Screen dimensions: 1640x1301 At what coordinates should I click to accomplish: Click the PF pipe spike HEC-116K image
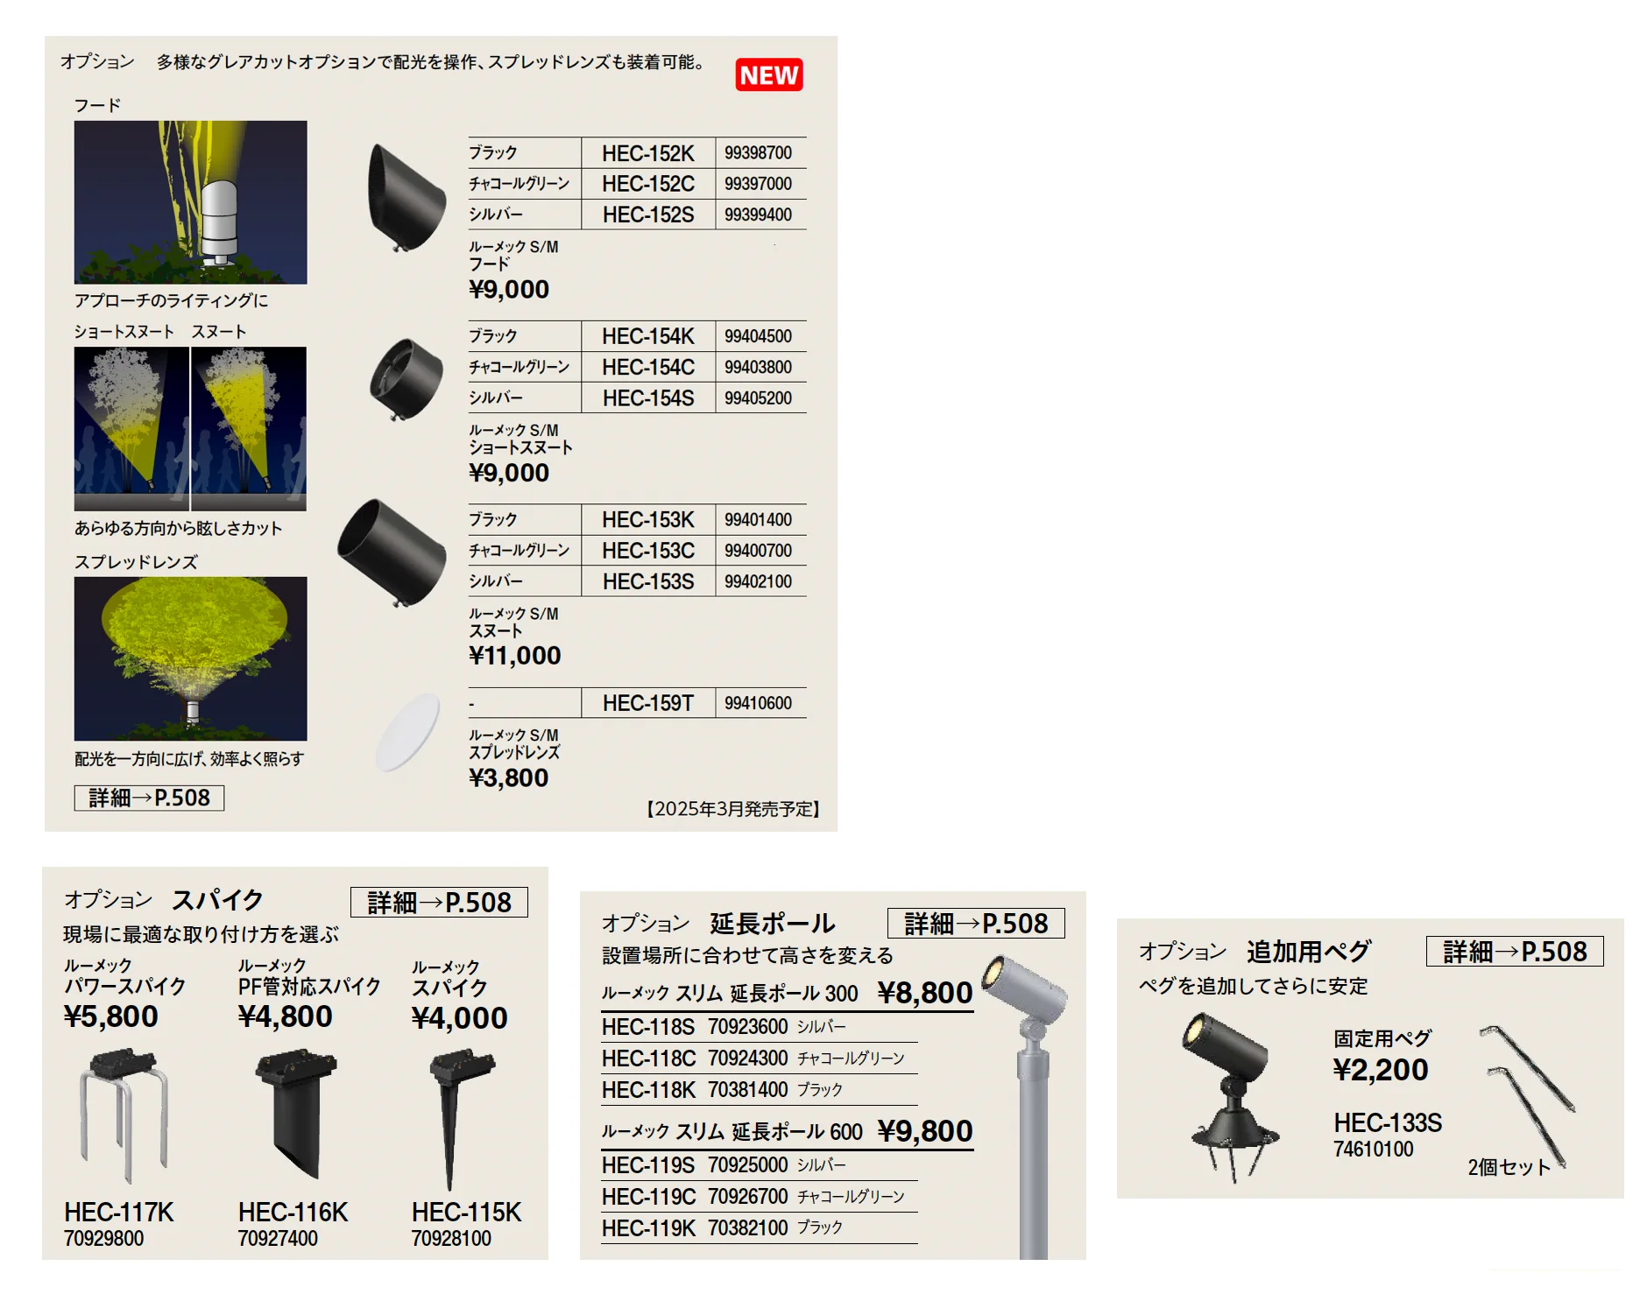(x=296, y=1114)
